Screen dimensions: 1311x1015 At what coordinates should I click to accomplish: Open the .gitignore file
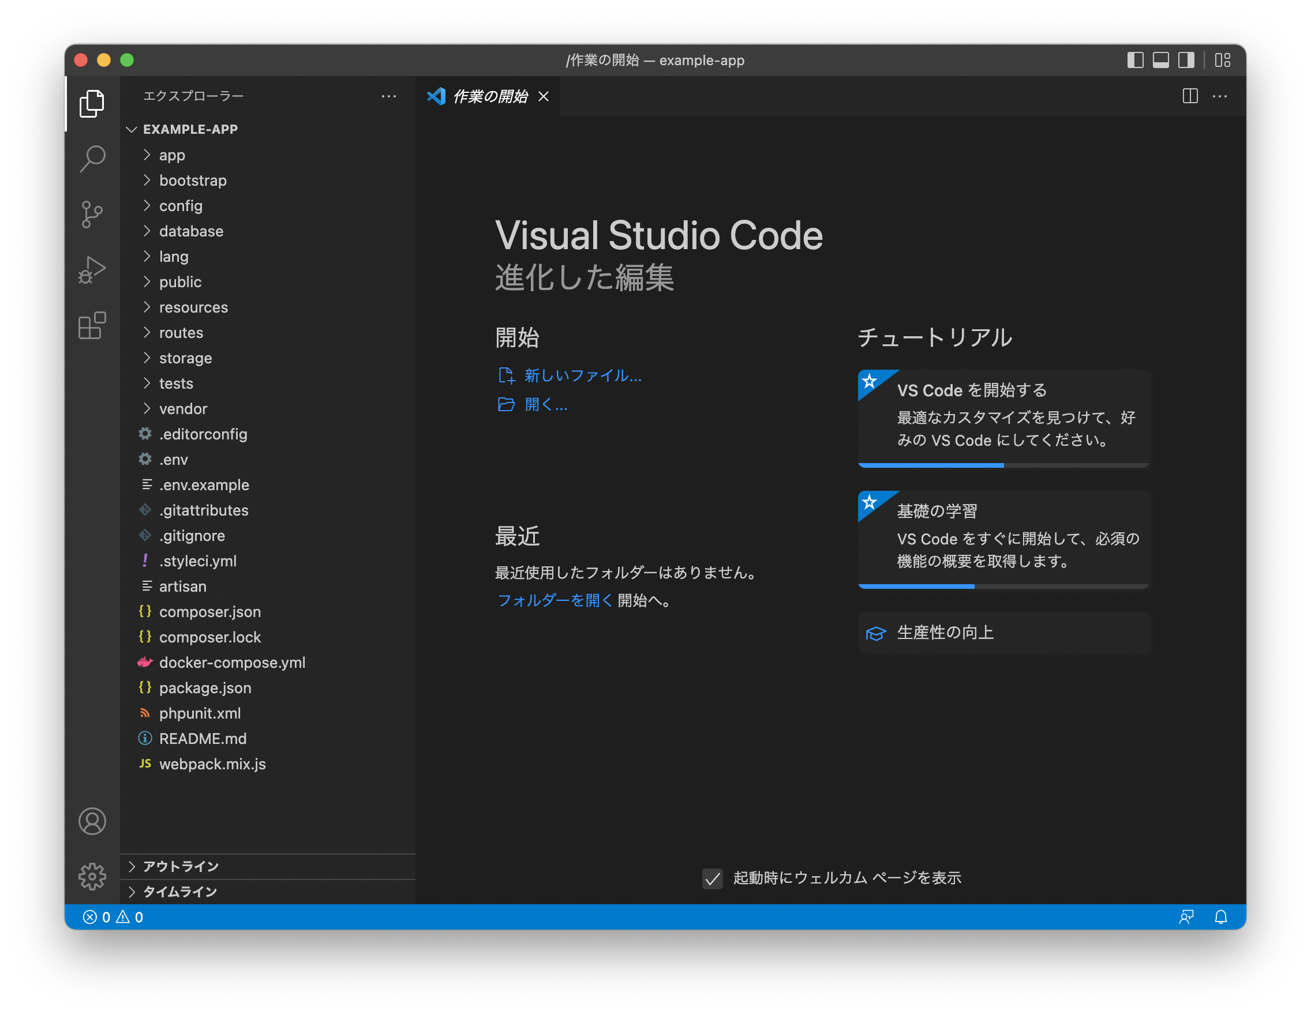tap(268, 536)
